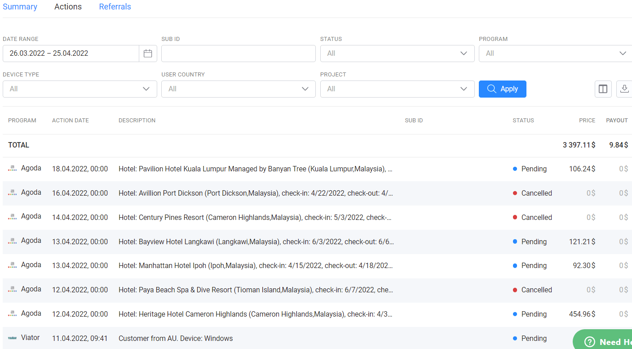This screenshot has height=349, width=632.
Task: Click red Cancelled dot for Avillion row
Action: pyautogui.click(x=515, y=193)
